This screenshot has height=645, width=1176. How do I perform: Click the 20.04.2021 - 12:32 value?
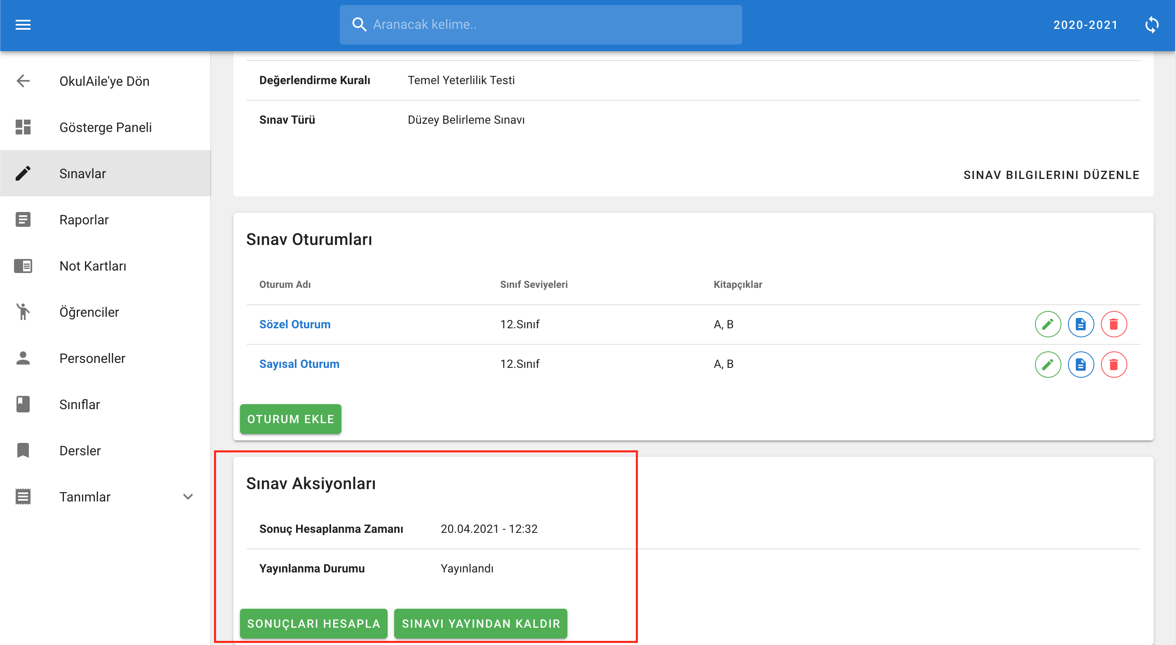click(489, 529)
